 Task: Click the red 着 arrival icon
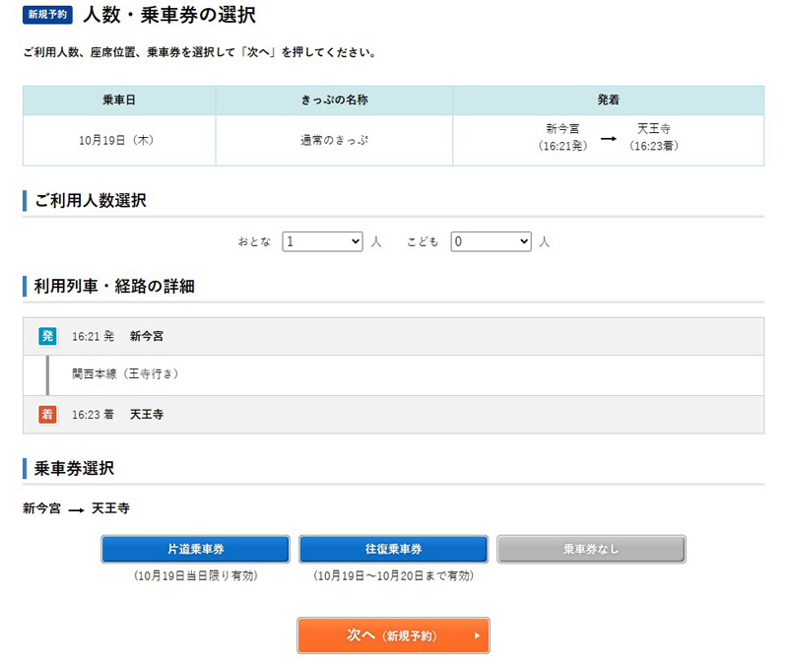click(47, 415)
